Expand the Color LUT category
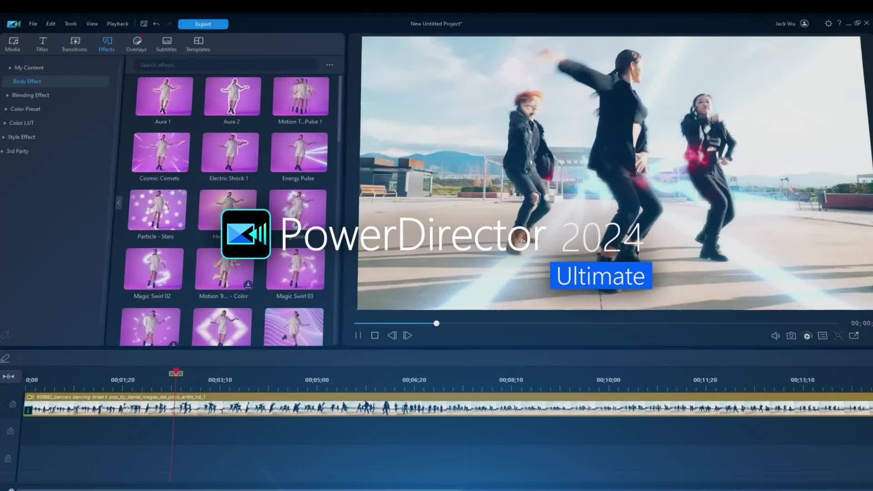This screenshot has width=873, height=491. click(21, 123)
